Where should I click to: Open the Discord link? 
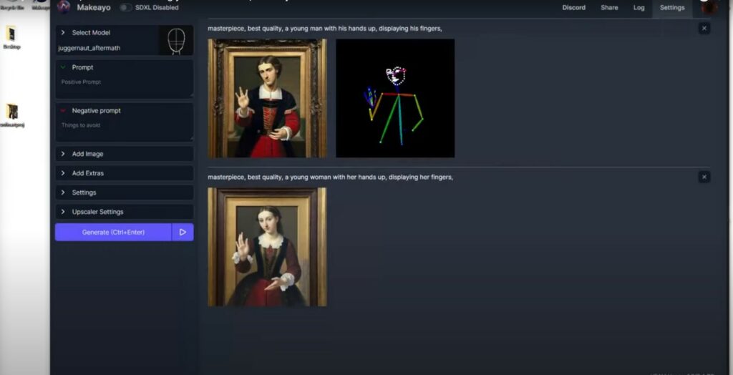[573, 7]
